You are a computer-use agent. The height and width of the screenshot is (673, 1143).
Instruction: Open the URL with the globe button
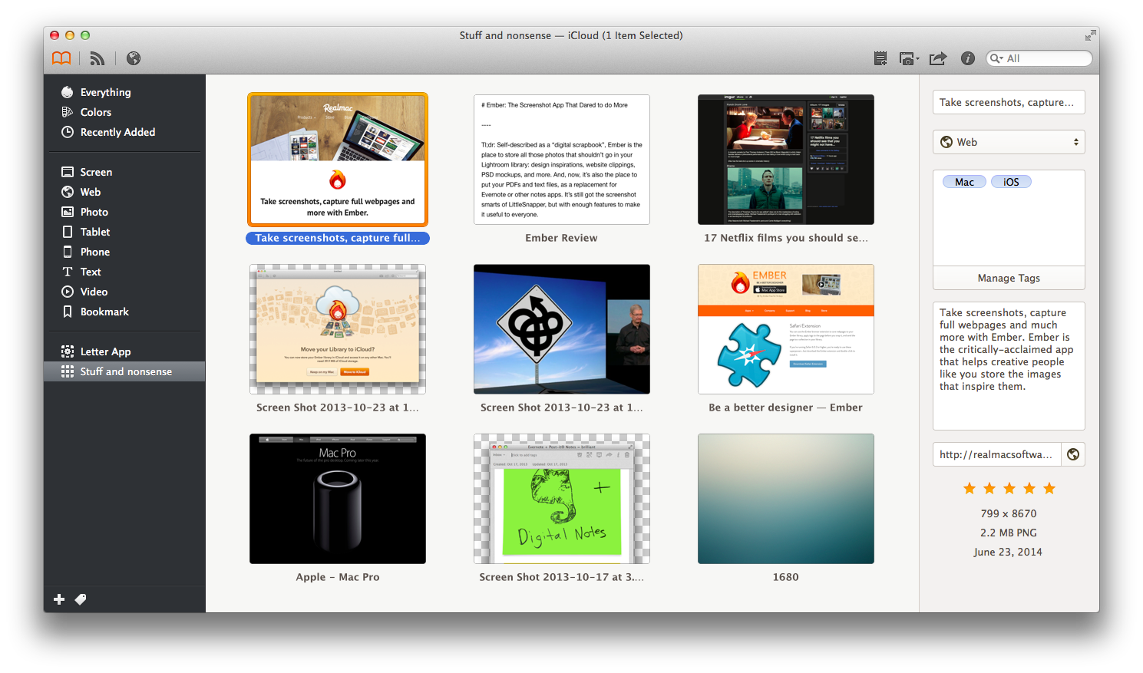pos(1073,454)
